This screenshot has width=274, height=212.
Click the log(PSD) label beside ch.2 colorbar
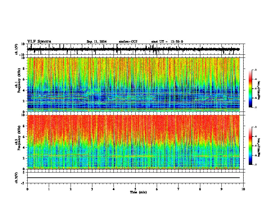click(x=259, y=147)
